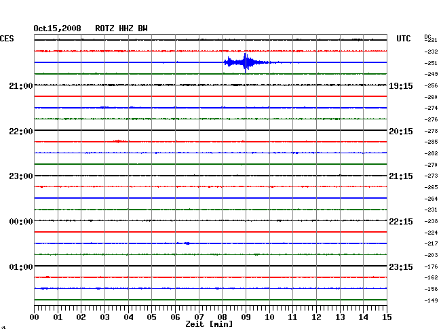Select the 21:15 UTC label
This screenshot has height=335, width=441.
(x=401, y=176)
